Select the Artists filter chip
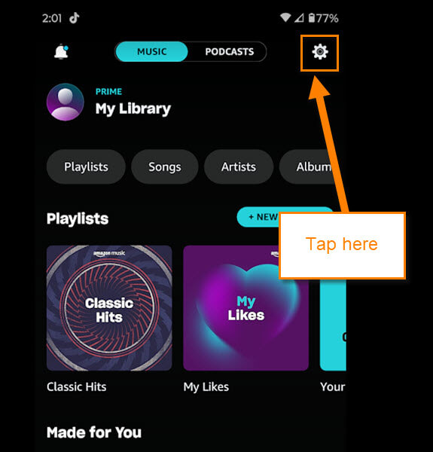Viewport: 433px width, 452px height. pos(239,167)
